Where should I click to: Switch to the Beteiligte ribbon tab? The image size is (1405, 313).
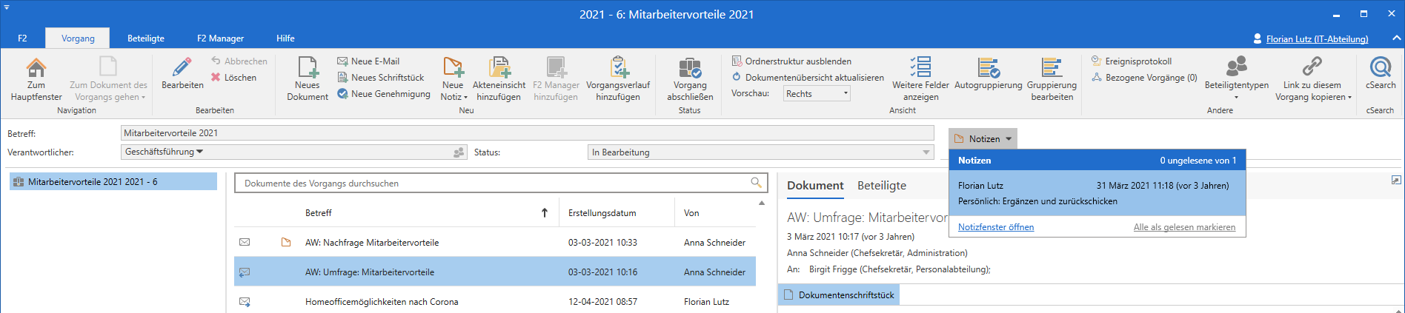[x=146, y=38]
